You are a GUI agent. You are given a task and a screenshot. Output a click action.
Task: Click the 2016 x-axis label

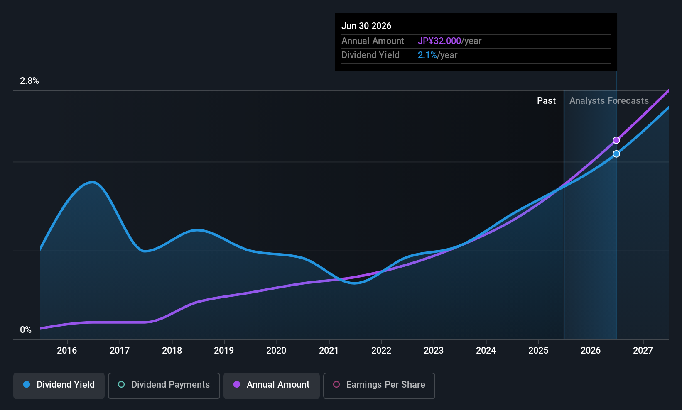[x=67, y=350]
